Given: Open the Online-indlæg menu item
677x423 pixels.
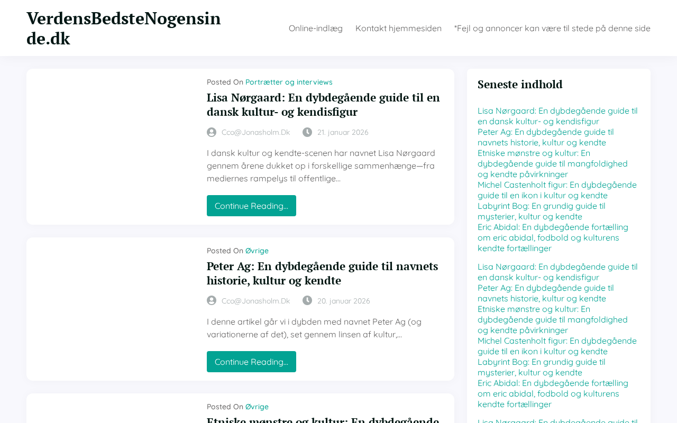Looking at the screenshot, I should tap(316, 28).
